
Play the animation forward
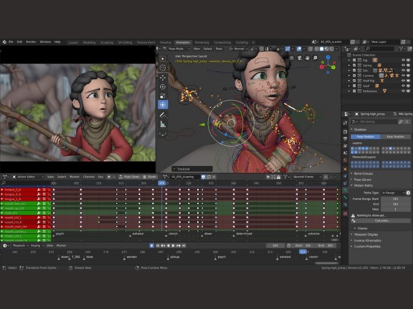point(174,245)
